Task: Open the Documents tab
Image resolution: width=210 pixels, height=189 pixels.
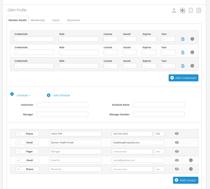Action: [73, 20]
